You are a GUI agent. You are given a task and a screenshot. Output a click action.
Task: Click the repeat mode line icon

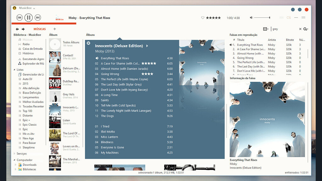[296, 18]
